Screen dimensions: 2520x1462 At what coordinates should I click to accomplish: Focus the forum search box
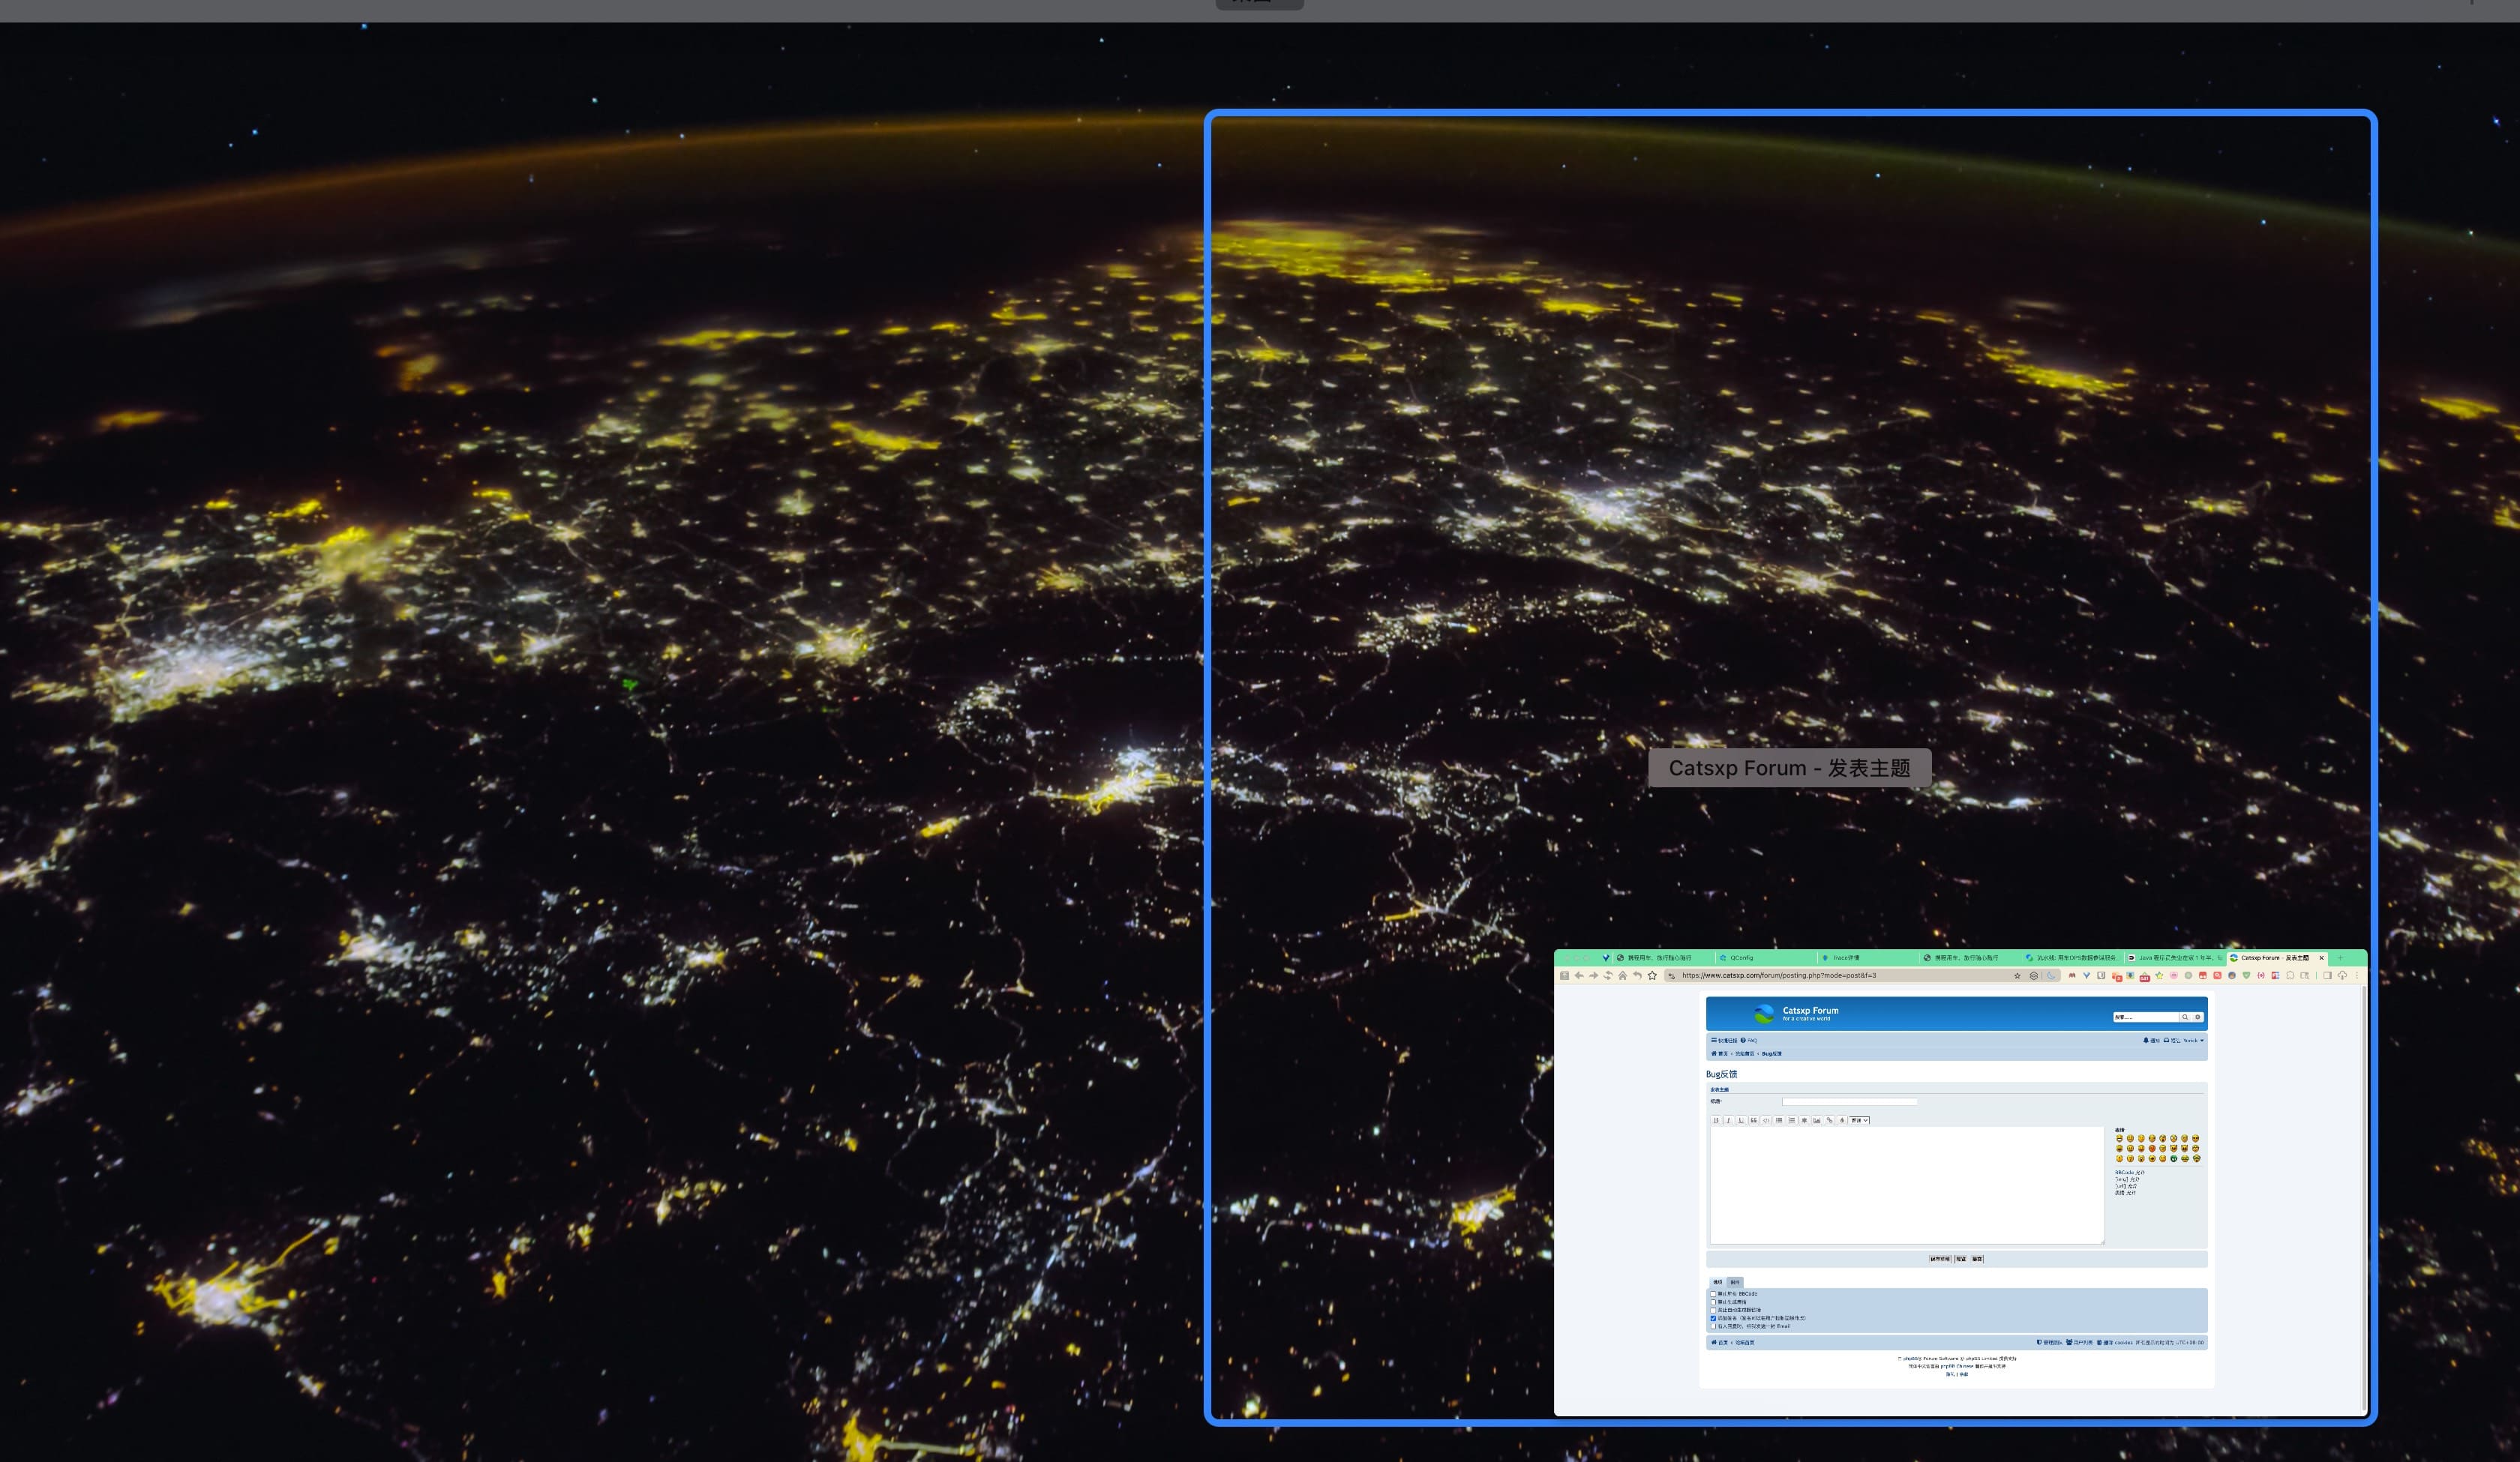tap(2146, 1017)
